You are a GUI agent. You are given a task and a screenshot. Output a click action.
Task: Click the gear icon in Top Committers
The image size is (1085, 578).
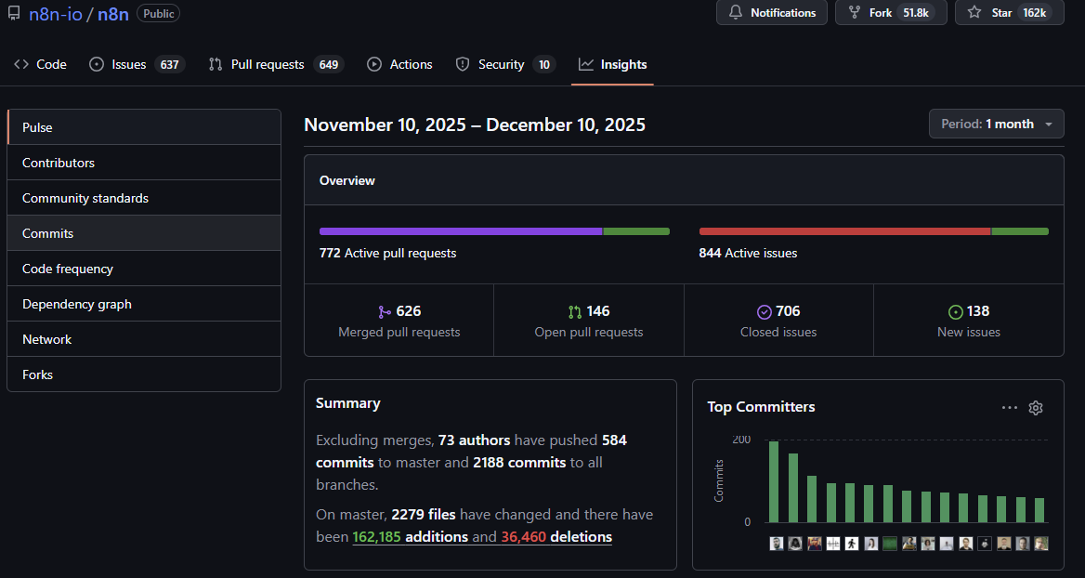click(1036, 408)
